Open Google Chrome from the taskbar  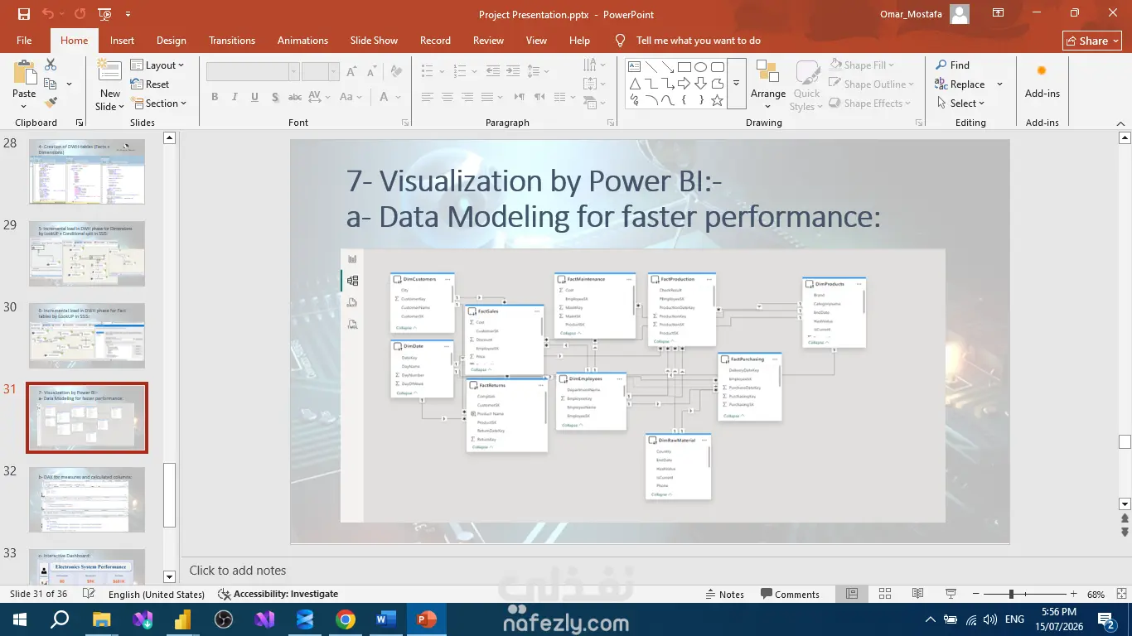(346, 619)
